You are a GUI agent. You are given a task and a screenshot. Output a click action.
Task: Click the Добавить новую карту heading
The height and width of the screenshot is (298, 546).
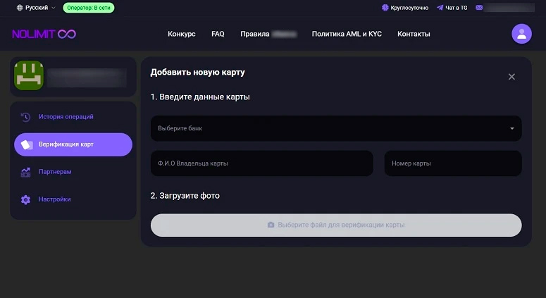[x=197, y=73]
